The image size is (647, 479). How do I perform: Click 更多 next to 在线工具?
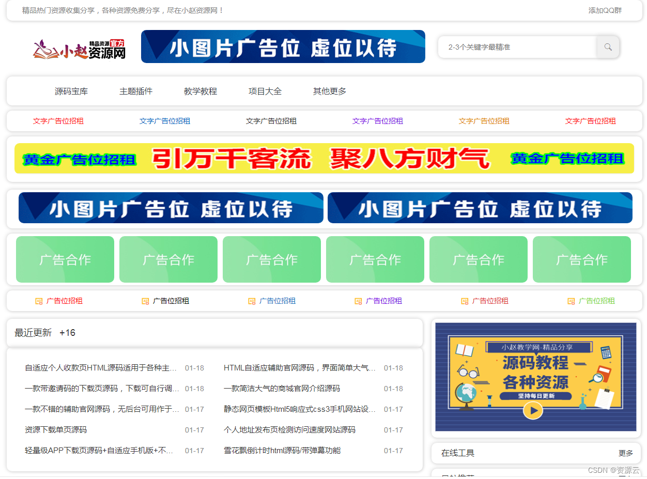pyautogui.click(x=625, y=453)
